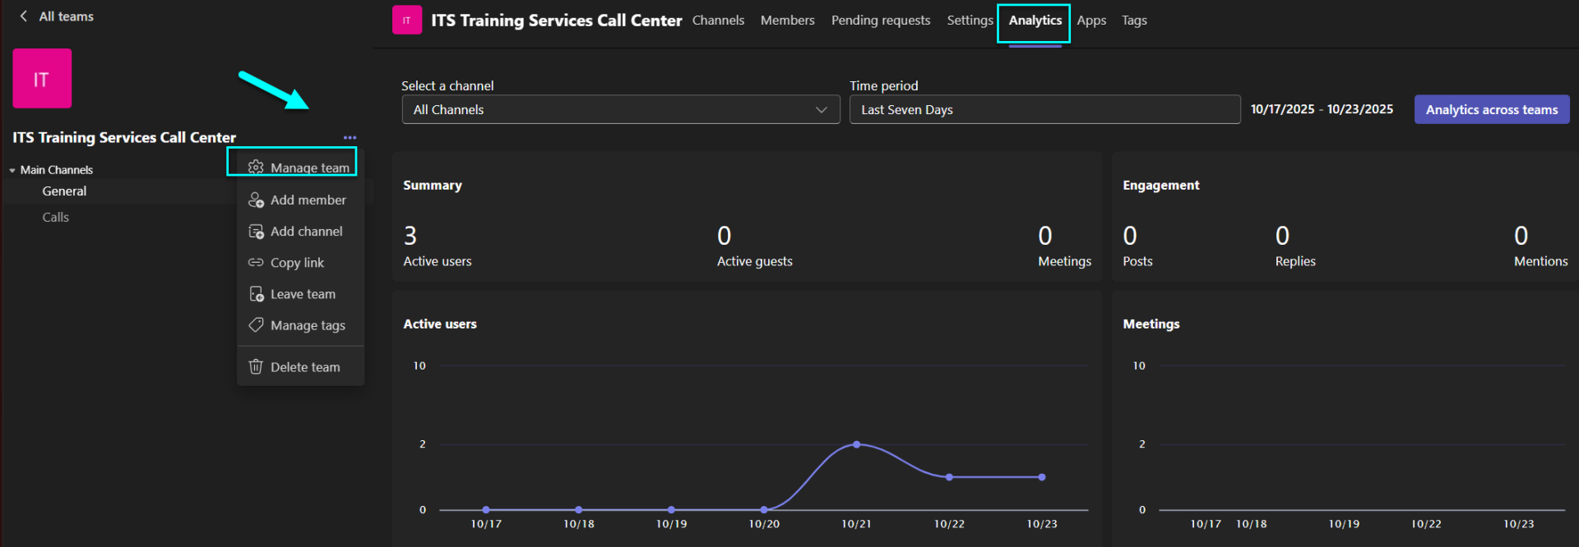Collapse the Main Channels section
The width and height of the screenshot is (1579, 547).
12,170
